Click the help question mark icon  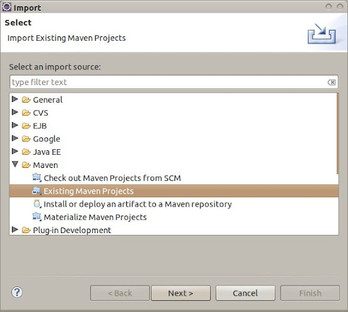point(17,292)
